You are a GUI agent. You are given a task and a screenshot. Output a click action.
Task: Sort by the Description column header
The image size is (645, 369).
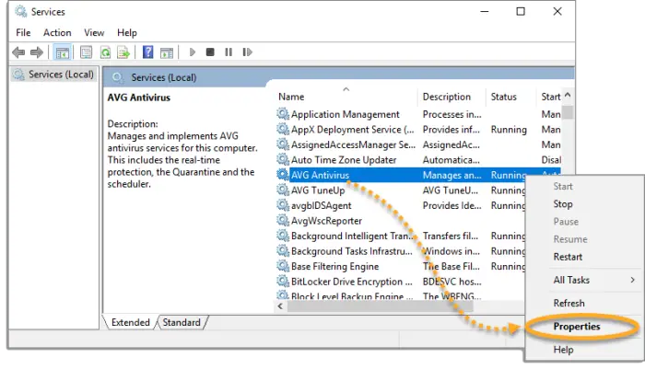[x=446, y=97]
